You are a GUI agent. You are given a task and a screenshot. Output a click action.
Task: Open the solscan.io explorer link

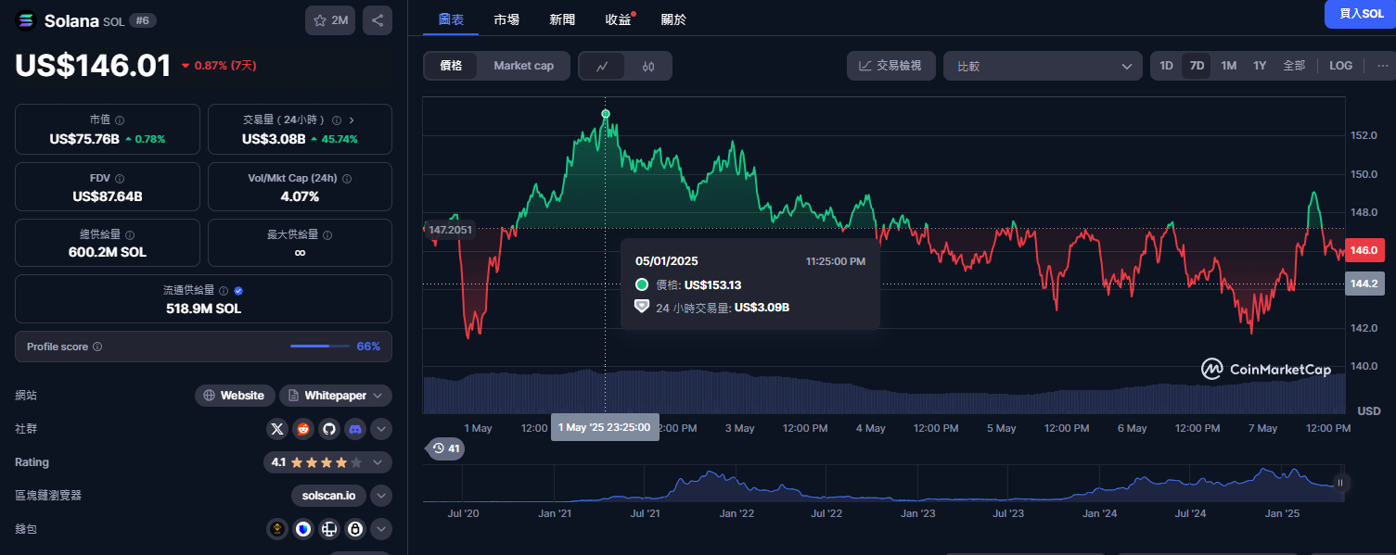pyautogui.click(x=328, y=496)
